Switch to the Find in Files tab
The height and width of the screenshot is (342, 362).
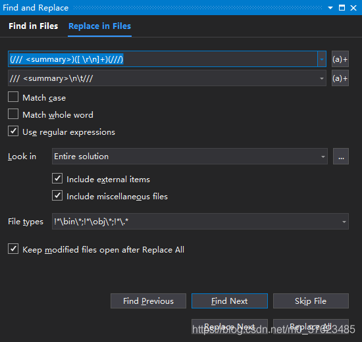tap(34, 26)
